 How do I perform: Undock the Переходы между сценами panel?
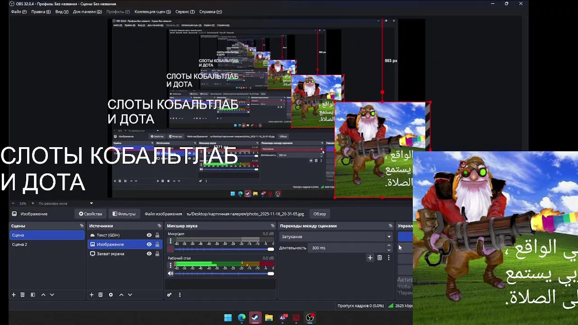click(x=391, y=226)
